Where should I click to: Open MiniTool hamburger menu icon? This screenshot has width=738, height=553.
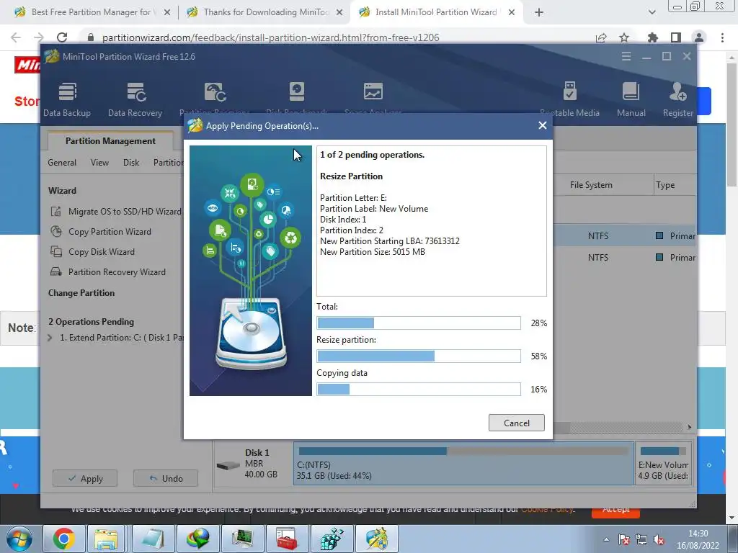[626, 56]
